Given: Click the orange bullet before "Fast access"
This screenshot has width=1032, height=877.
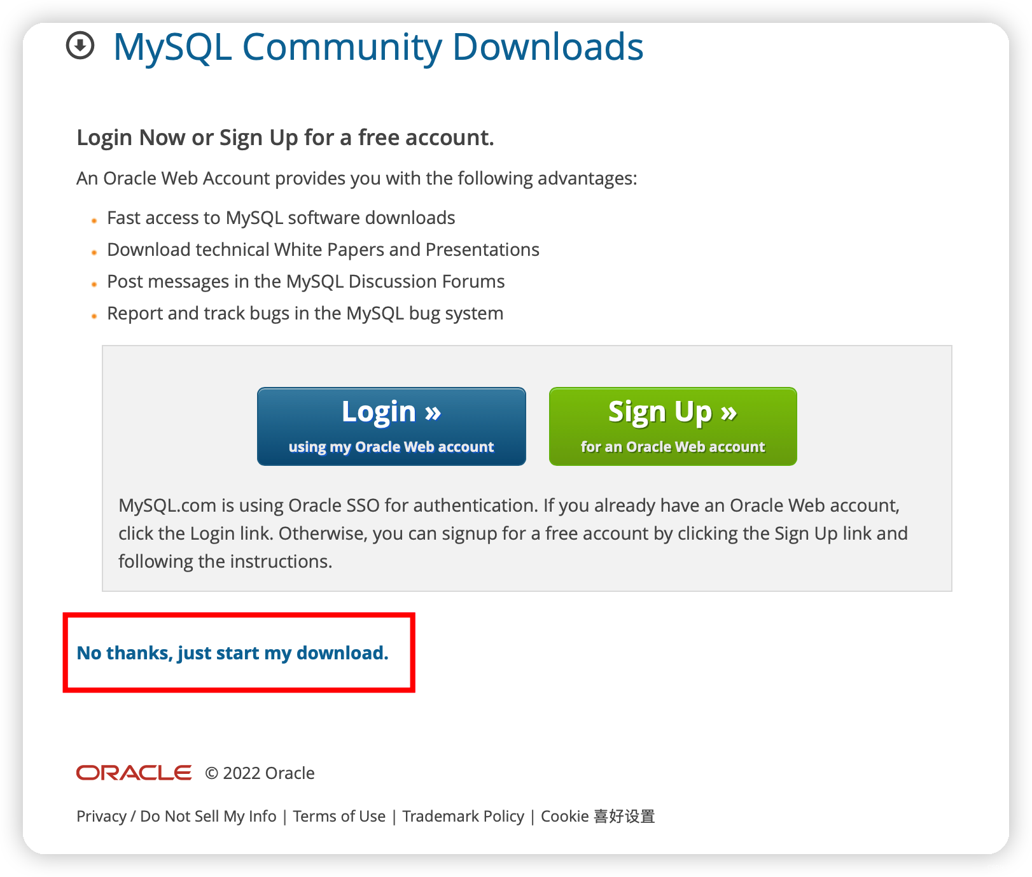Looking at the screenshot, I should click(x=94, y=221).
